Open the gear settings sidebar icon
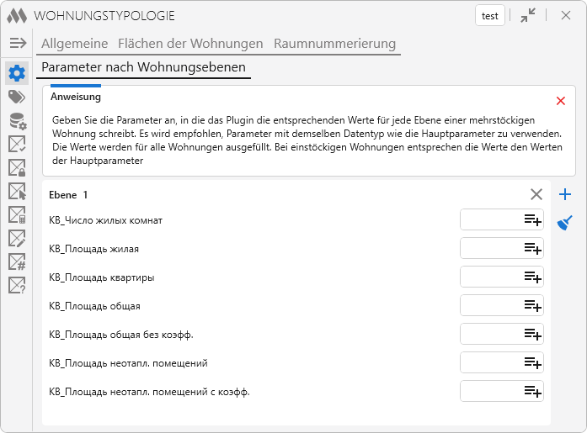 tap(17, 73)
